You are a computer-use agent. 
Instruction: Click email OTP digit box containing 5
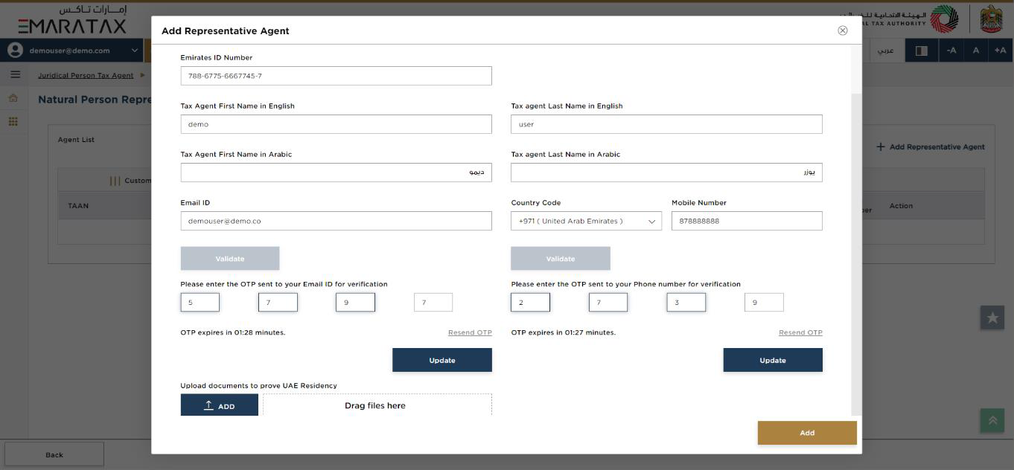click(x=200, y=302)
